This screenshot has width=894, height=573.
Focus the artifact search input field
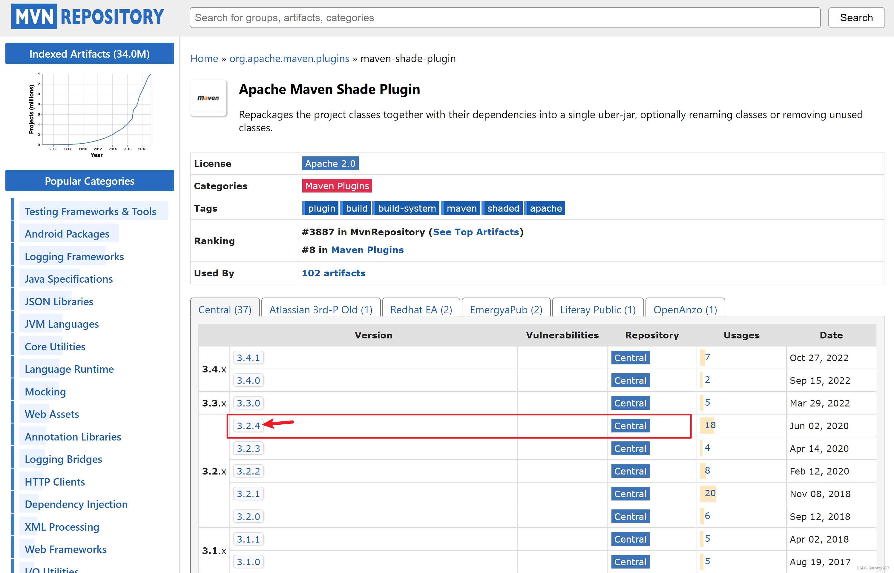[x=504, y=18]
